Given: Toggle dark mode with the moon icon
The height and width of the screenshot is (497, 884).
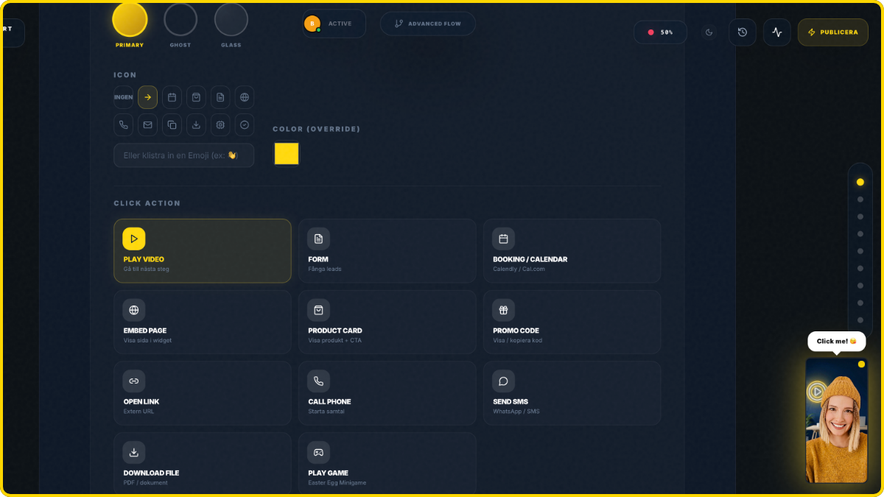Looking at the screenshot, I should pos(709,32).
